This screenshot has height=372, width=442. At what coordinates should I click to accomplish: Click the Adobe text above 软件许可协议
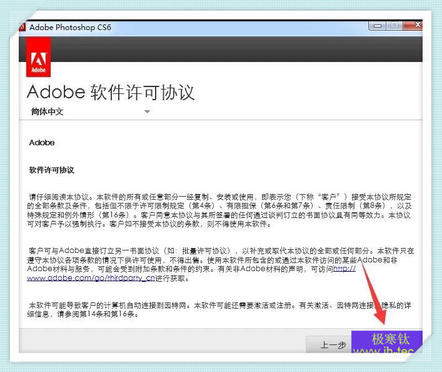click(x=42, y=143)
